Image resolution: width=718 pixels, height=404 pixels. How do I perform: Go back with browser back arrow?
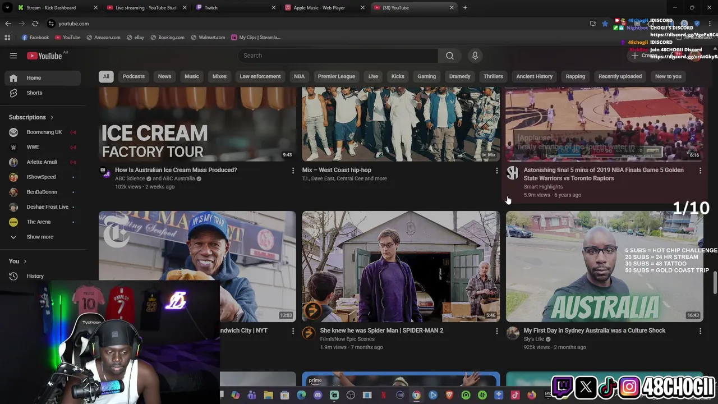[8, 24]
